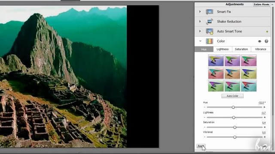Click the Smart Fix filmstrip icon
Viewport: 275px width, 154px height.
coord(209,12)
